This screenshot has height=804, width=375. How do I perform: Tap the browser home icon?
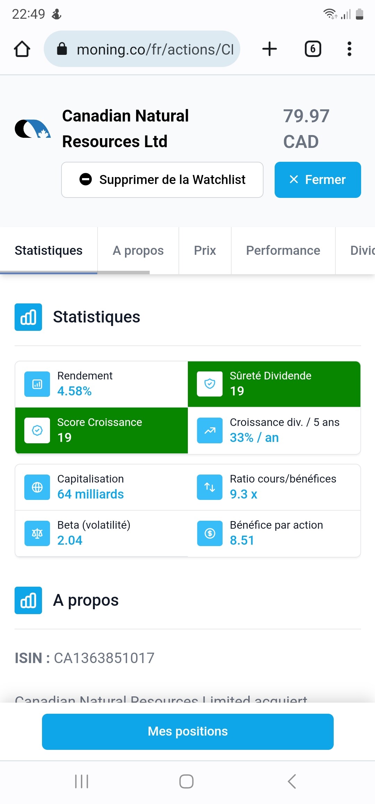[x=22, y=49]
